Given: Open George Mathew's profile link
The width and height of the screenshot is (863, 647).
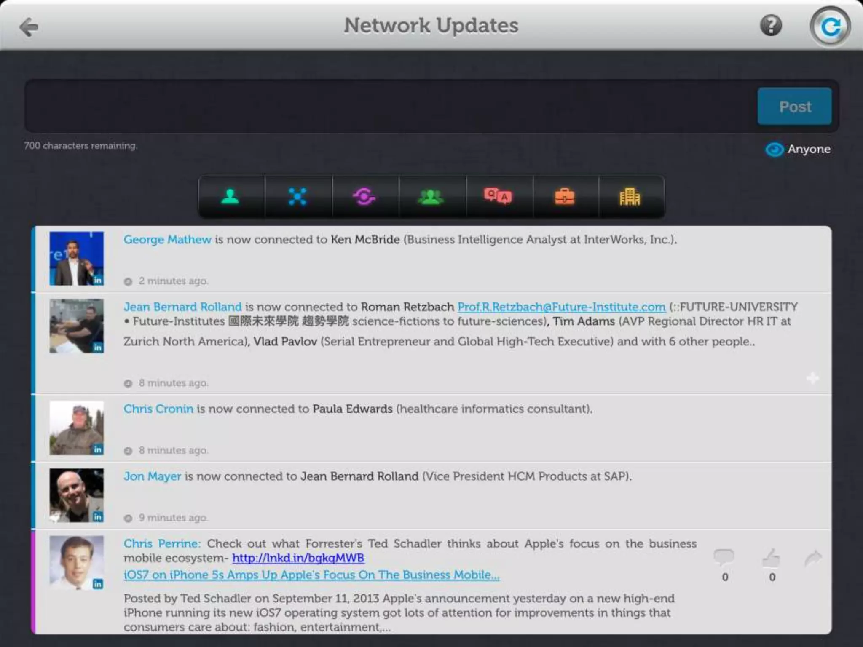Looking at the screenshot, I should [x=167, y=240].
